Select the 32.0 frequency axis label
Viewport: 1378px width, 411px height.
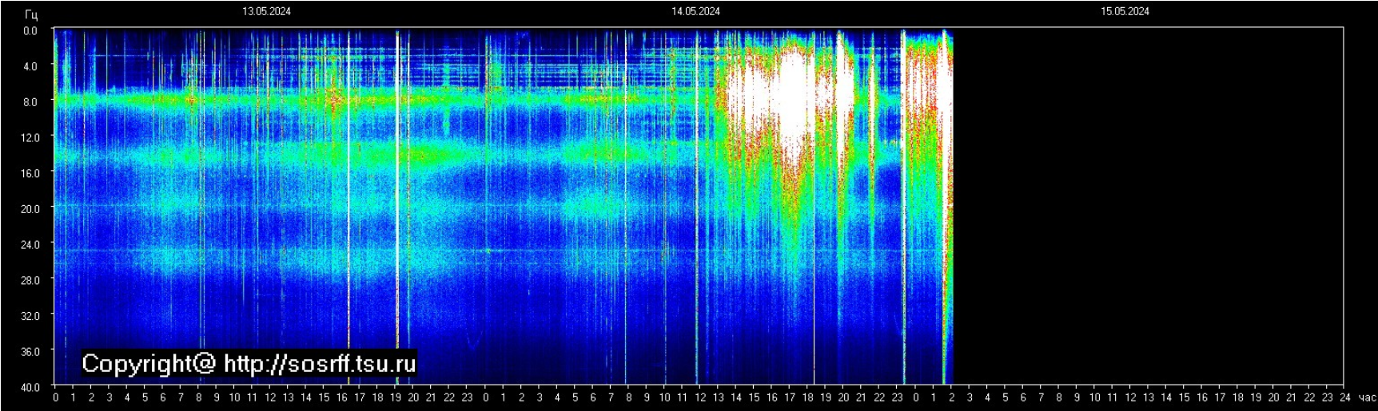pyautogui.click(x=30, y=315)
